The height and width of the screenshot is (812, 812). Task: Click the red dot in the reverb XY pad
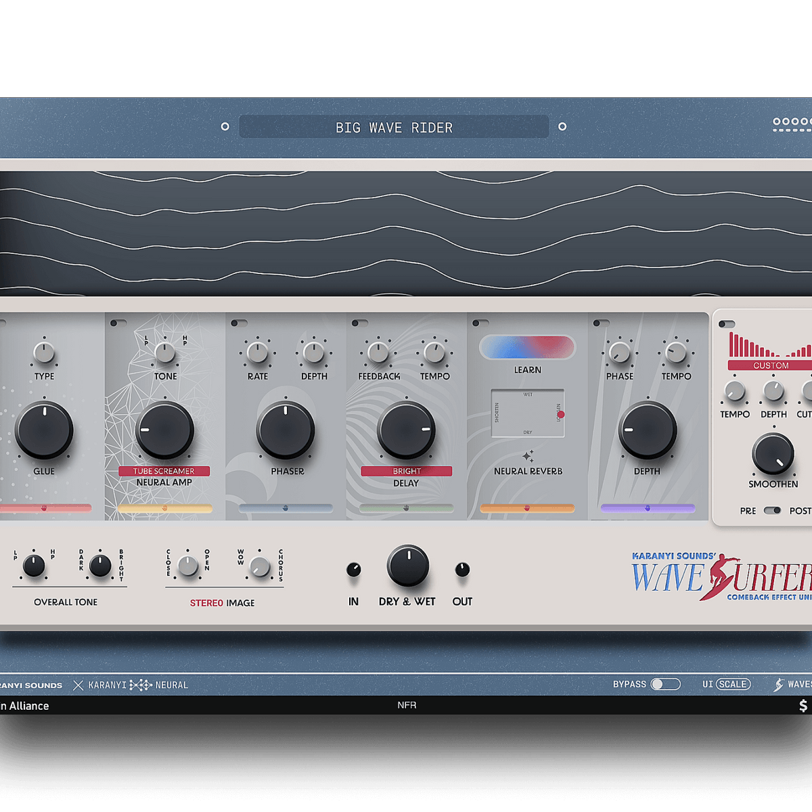(x=560, y=414)
